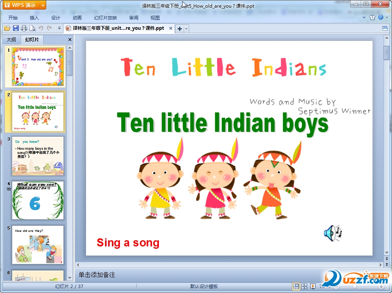
Task: Click the speaker audio icon on the slide
Action: [x=333, y=233]
